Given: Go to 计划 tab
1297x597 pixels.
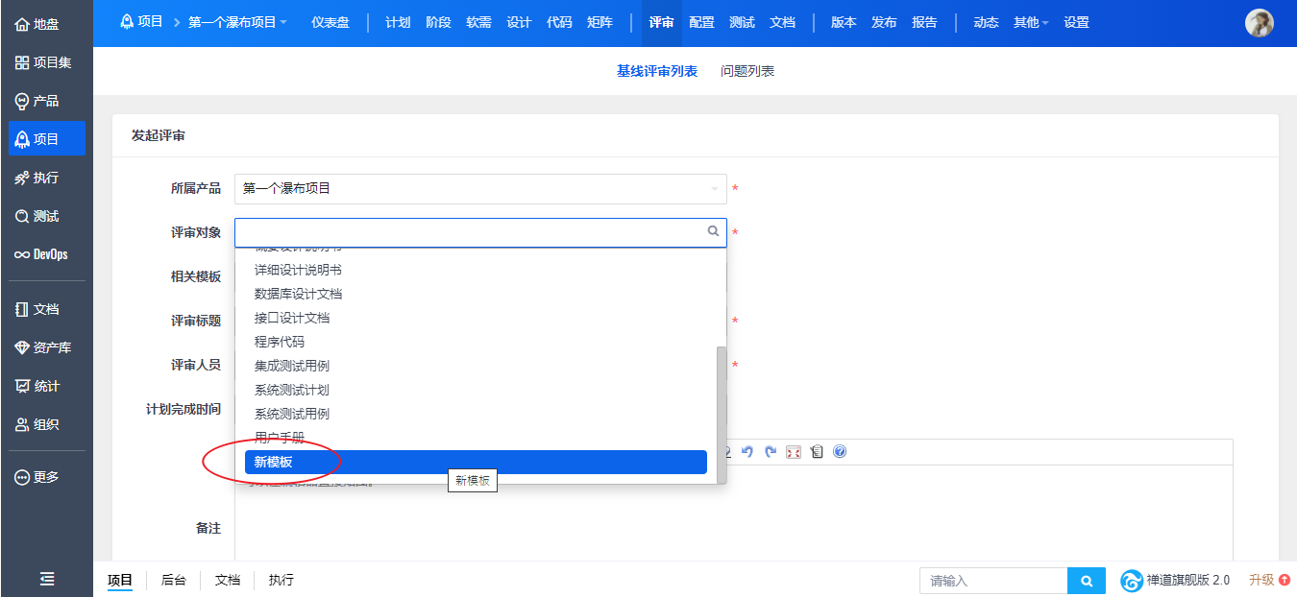Looking at the screenshot, I should 398,22.
